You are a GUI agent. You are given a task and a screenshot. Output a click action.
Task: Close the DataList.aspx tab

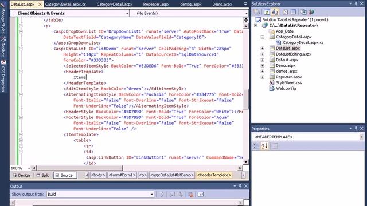pyautogui.click(x=40, y=4)
